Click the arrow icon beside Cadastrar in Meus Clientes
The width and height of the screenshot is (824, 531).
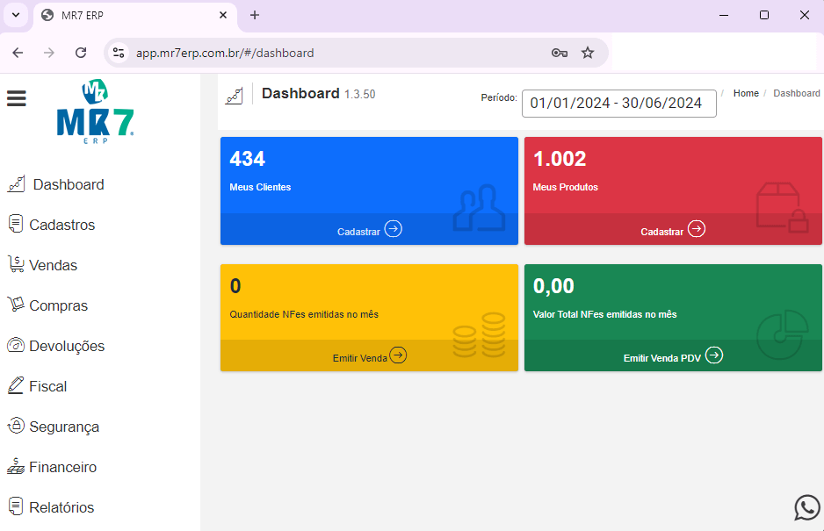pyautogui.click(x=393, y=229)
